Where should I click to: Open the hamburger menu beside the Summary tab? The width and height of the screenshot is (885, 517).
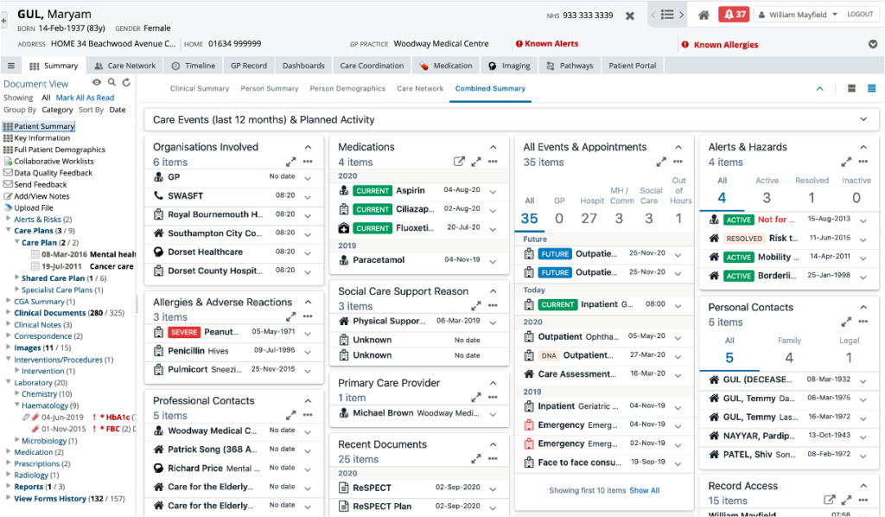11,65
